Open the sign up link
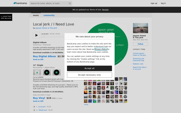Screen dimensions: 181x113 [154, 3]
